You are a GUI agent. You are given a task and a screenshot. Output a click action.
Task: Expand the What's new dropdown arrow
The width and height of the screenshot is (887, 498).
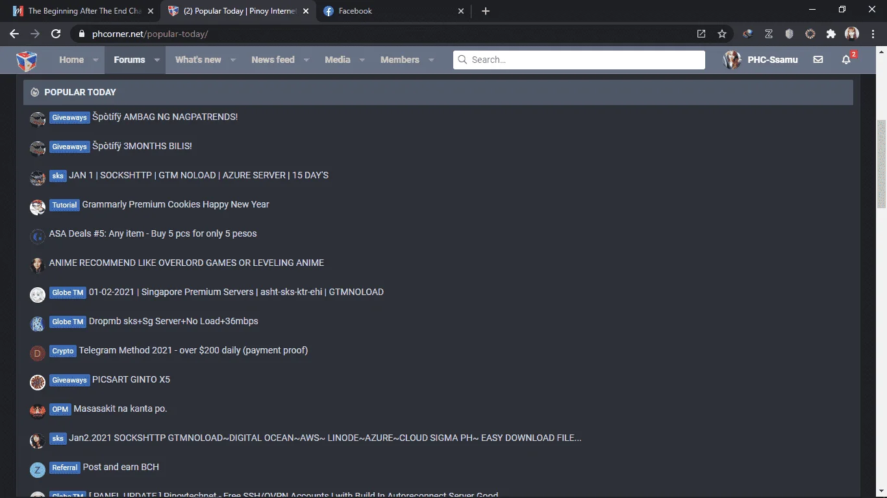232,60
